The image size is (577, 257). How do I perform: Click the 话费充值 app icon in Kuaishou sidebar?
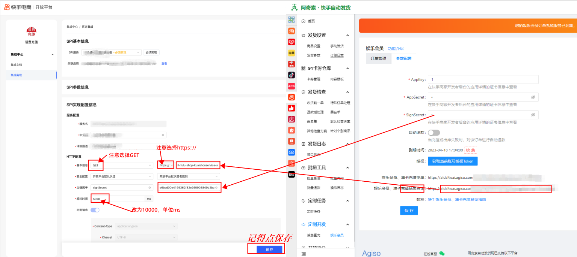pos(32,32)
